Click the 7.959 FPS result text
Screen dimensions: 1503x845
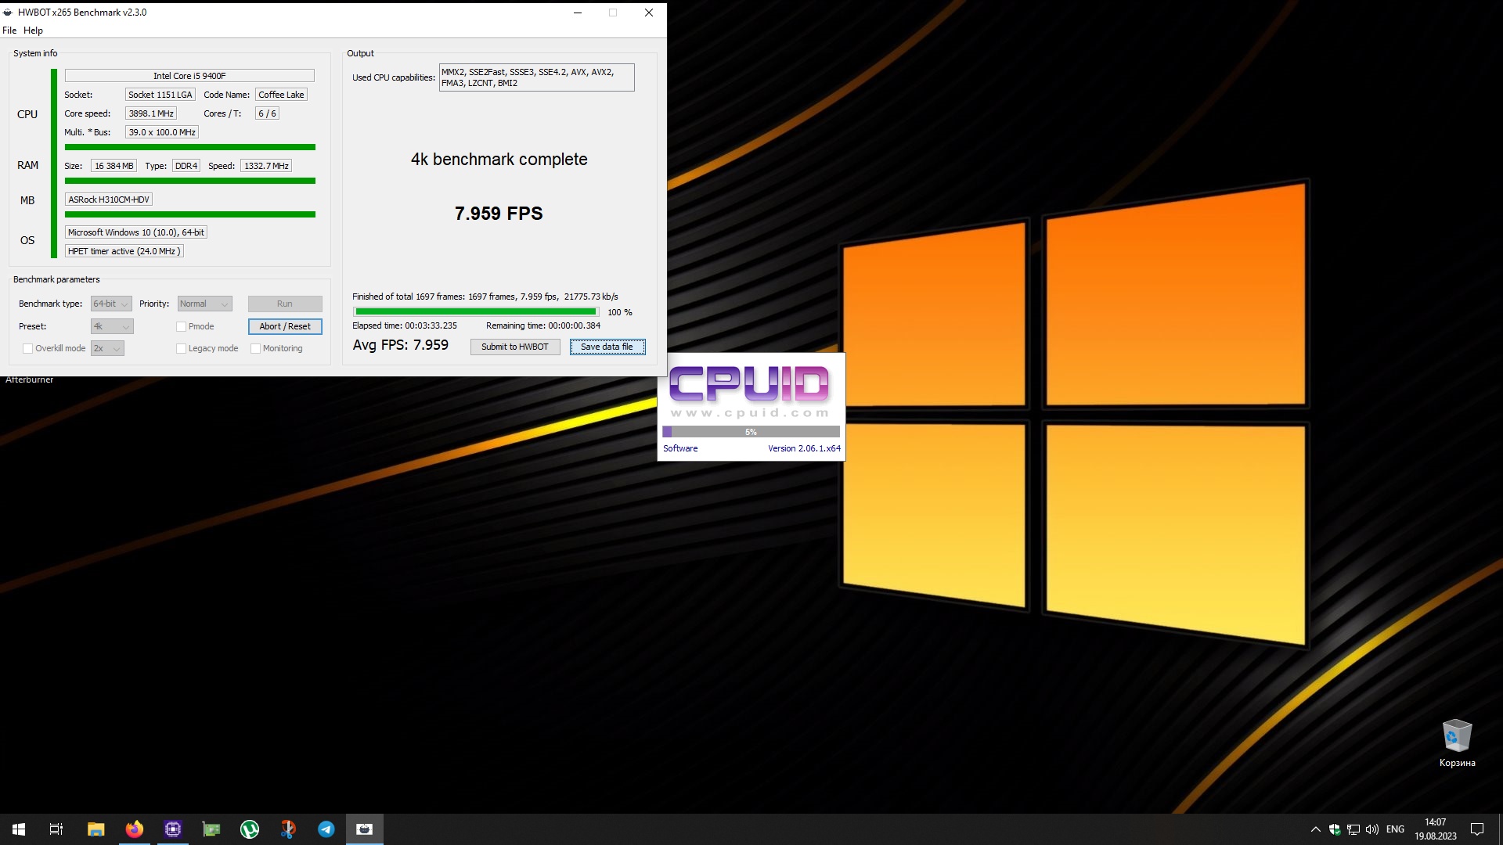click(499, 214)
